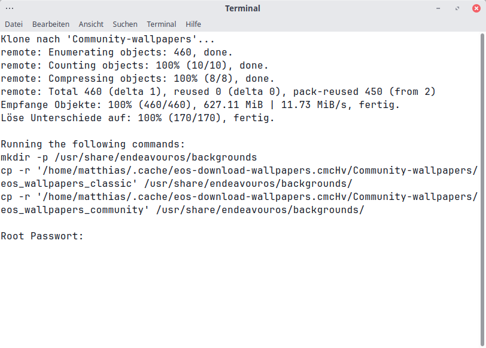Click the Root Passwort prompt line
Screen dimensions: 486x348
click(x=42, y=236)
